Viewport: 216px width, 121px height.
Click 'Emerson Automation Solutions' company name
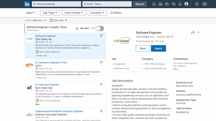51,115
